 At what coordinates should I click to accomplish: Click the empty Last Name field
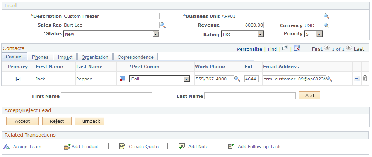pos(250,95)
